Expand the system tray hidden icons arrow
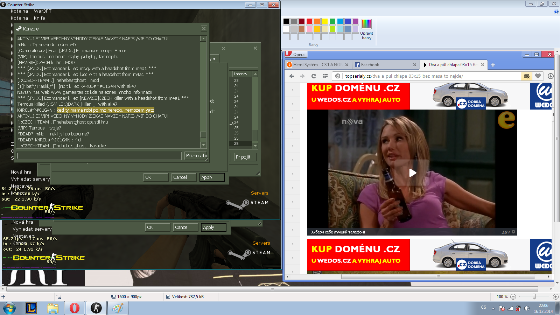The height and width of the screenshot is (315, 560). [493, 308]
